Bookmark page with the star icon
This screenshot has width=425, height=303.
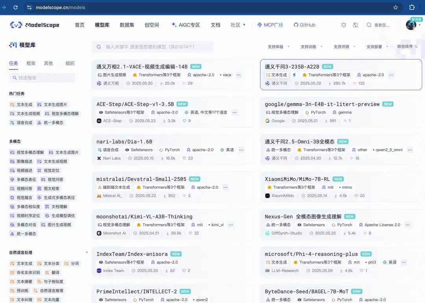click(395, 7)
